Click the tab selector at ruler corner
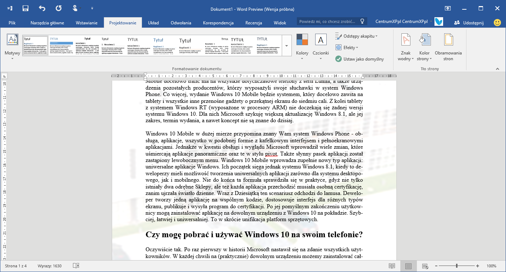 click(x=4, y=76)
